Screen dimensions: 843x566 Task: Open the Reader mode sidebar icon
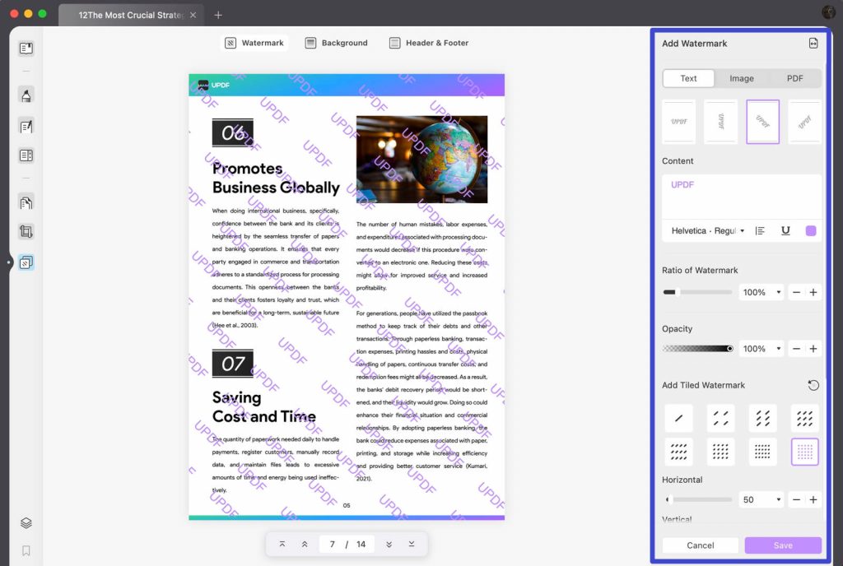point(26,49)
